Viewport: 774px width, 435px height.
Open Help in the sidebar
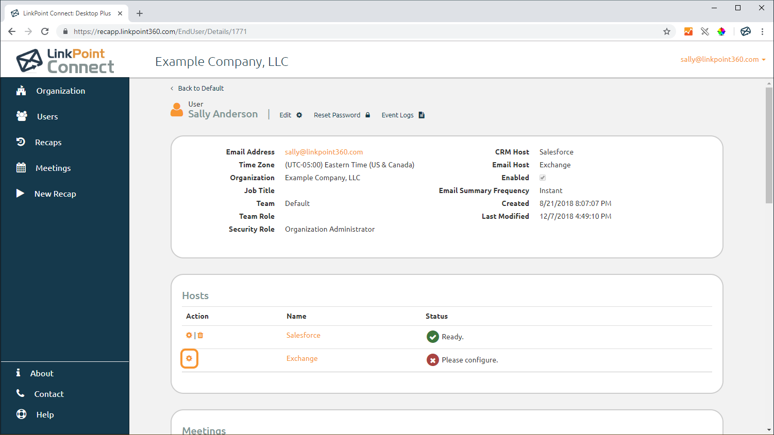(45, 414)
